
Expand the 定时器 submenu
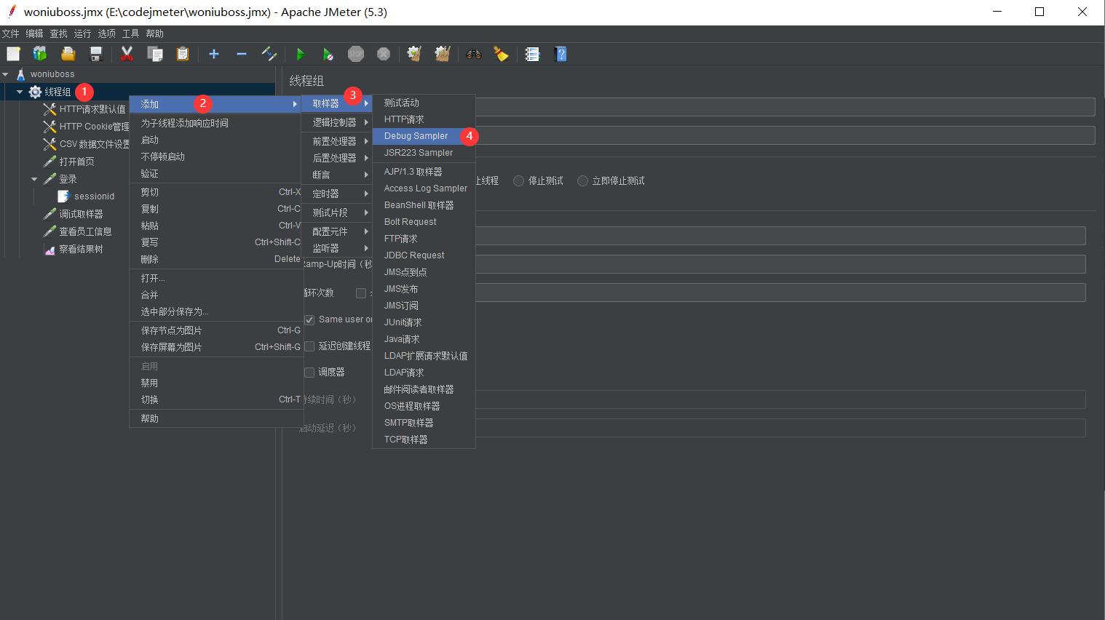click(x=338, y=194)
